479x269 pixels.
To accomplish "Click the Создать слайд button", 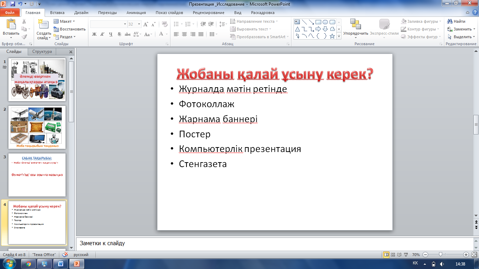I will (x=43, y=29).
